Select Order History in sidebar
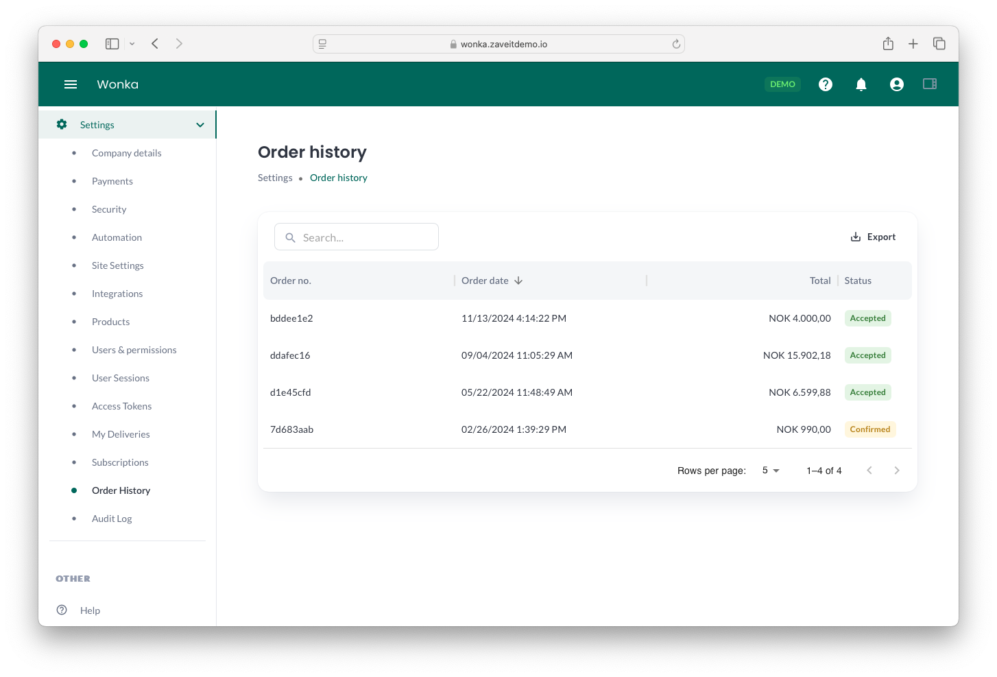The image size is (997, 677). [x=121, y=490]
